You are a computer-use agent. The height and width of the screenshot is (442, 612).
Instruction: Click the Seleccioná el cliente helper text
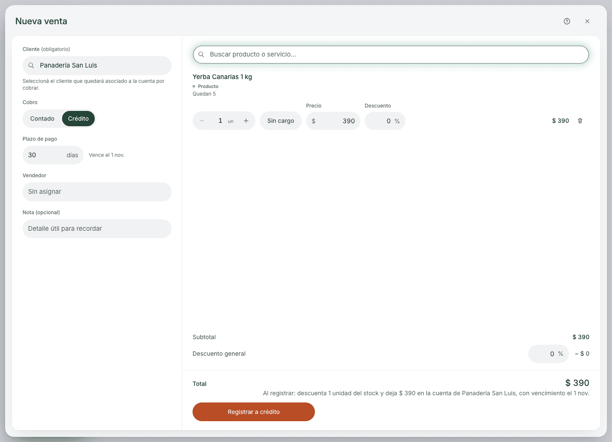click(x=93, y=85)
